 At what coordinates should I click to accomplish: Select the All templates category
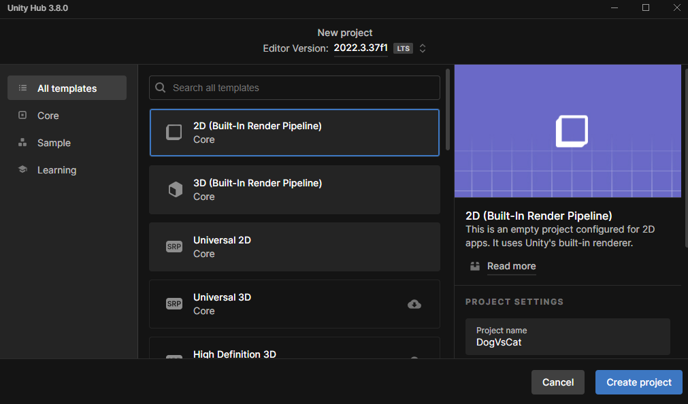click(67, 88)
